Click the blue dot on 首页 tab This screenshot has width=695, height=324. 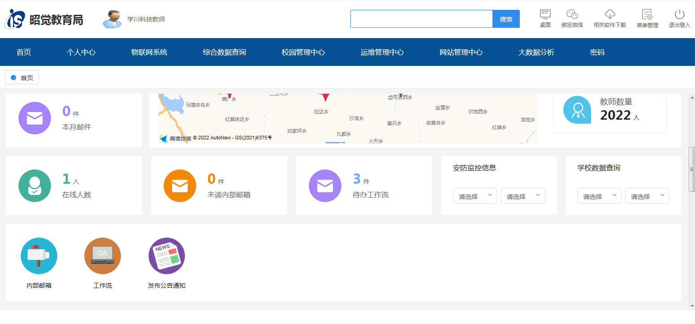click(13, 78)
